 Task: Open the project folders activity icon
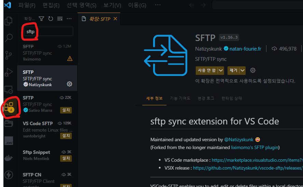9,123
